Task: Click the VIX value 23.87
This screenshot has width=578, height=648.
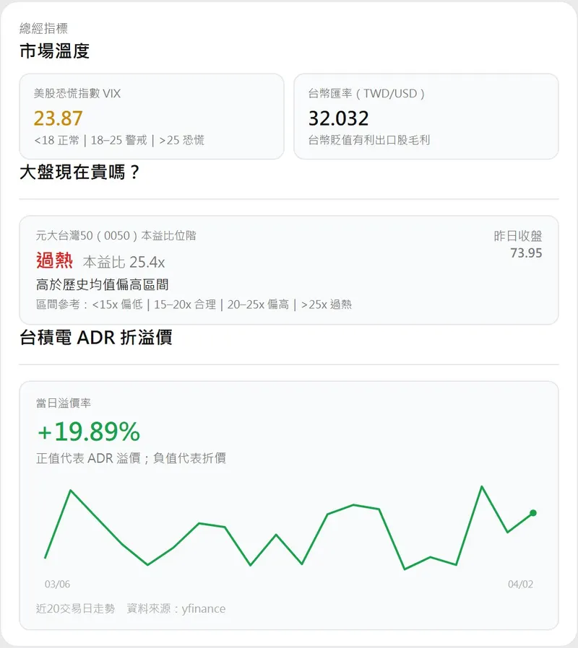Action: coord(59,118)
